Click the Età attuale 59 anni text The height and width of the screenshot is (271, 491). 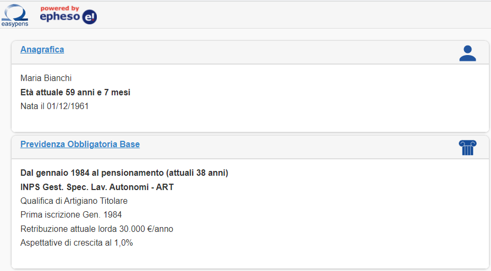tap(75, 93)
